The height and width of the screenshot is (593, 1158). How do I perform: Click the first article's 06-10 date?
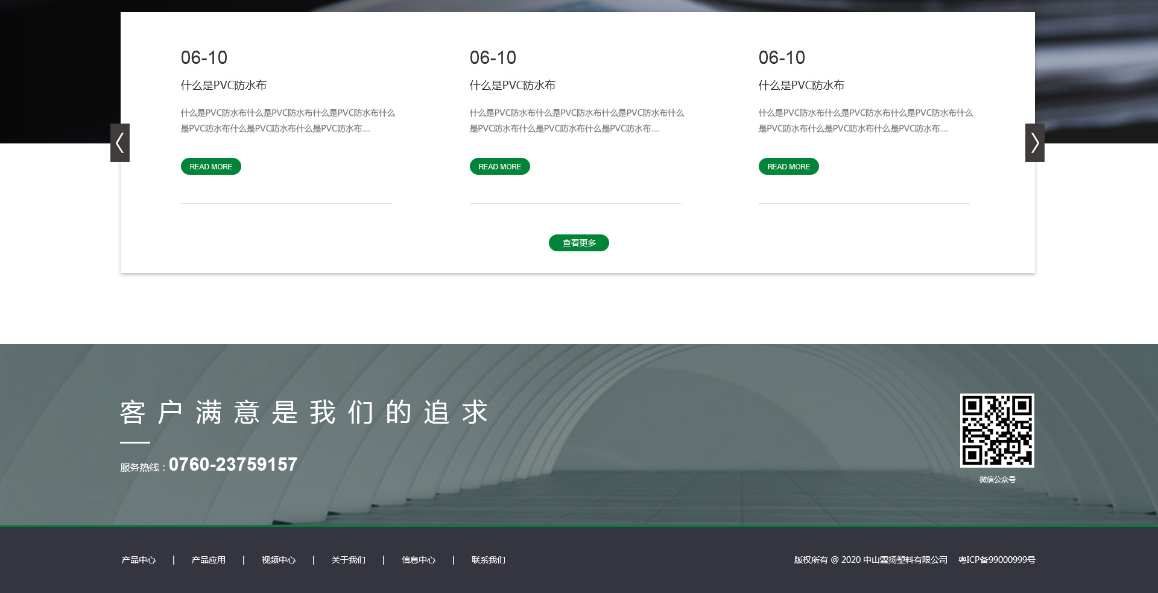point(204,58)
